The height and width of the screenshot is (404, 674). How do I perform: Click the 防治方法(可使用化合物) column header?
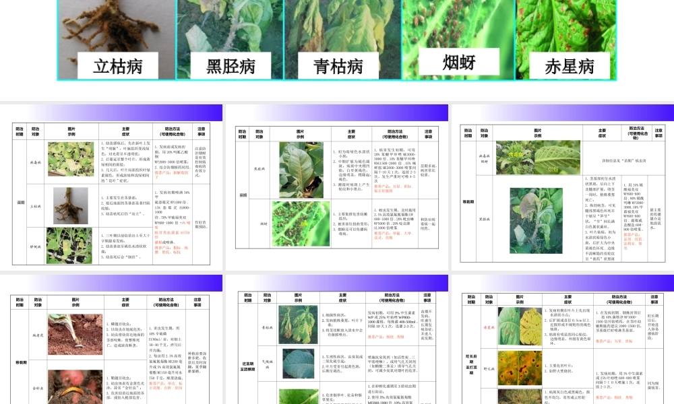pyautogui.click(x=172, y=129)
